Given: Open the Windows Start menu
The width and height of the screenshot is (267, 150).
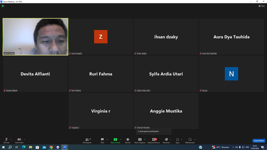Looking at the screenshot, I should 3,147.
